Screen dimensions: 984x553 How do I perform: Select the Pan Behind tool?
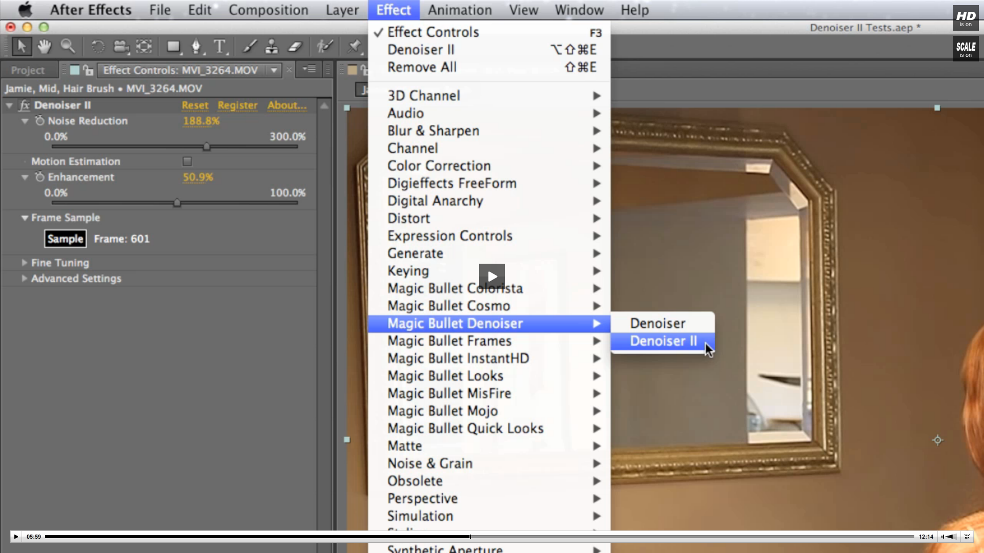[144, 47]
